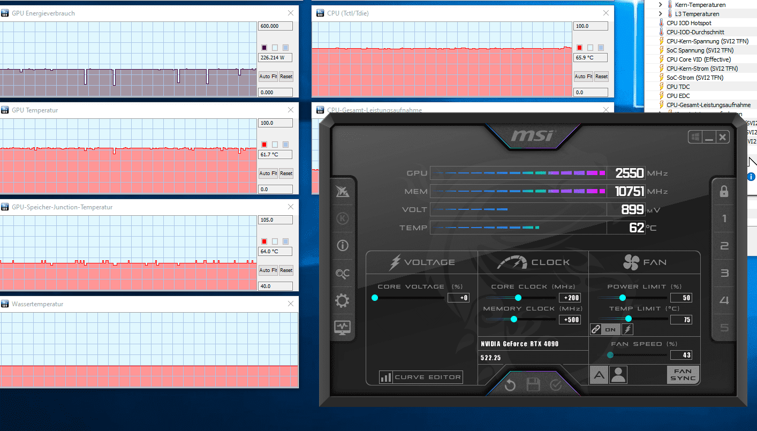Toggle light blue checkbox in GPU Energieverbrauch window
757x431 pixels.
point(285,48)
